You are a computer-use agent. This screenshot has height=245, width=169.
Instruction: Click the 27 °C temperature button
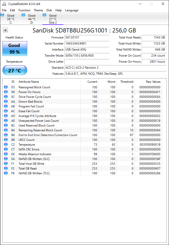pyautogui.click(x=15, y=70)
